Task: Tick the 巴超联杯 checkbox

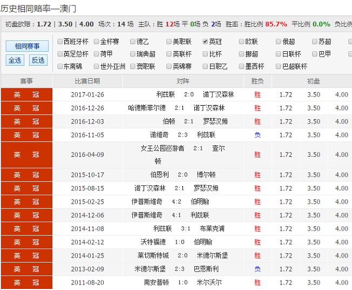Action: [x=279, y=66]
